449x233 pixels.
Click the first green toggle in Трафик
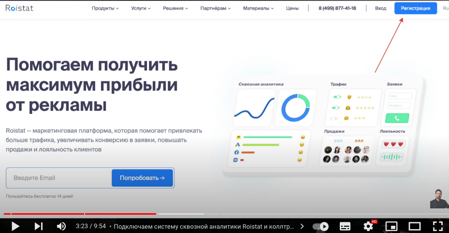pyautogui.click(x=337, y=97)
